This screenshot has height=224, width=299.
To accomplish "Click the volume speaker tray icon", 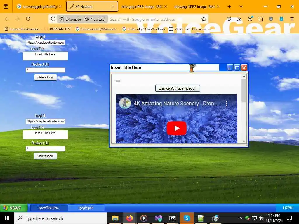I will (x=261, y=218).
